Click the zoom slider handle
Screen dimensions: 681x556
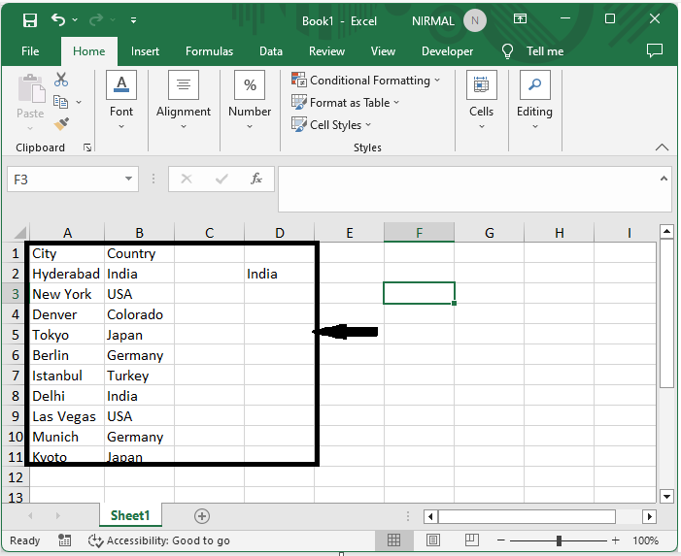(x=559, y=540)
